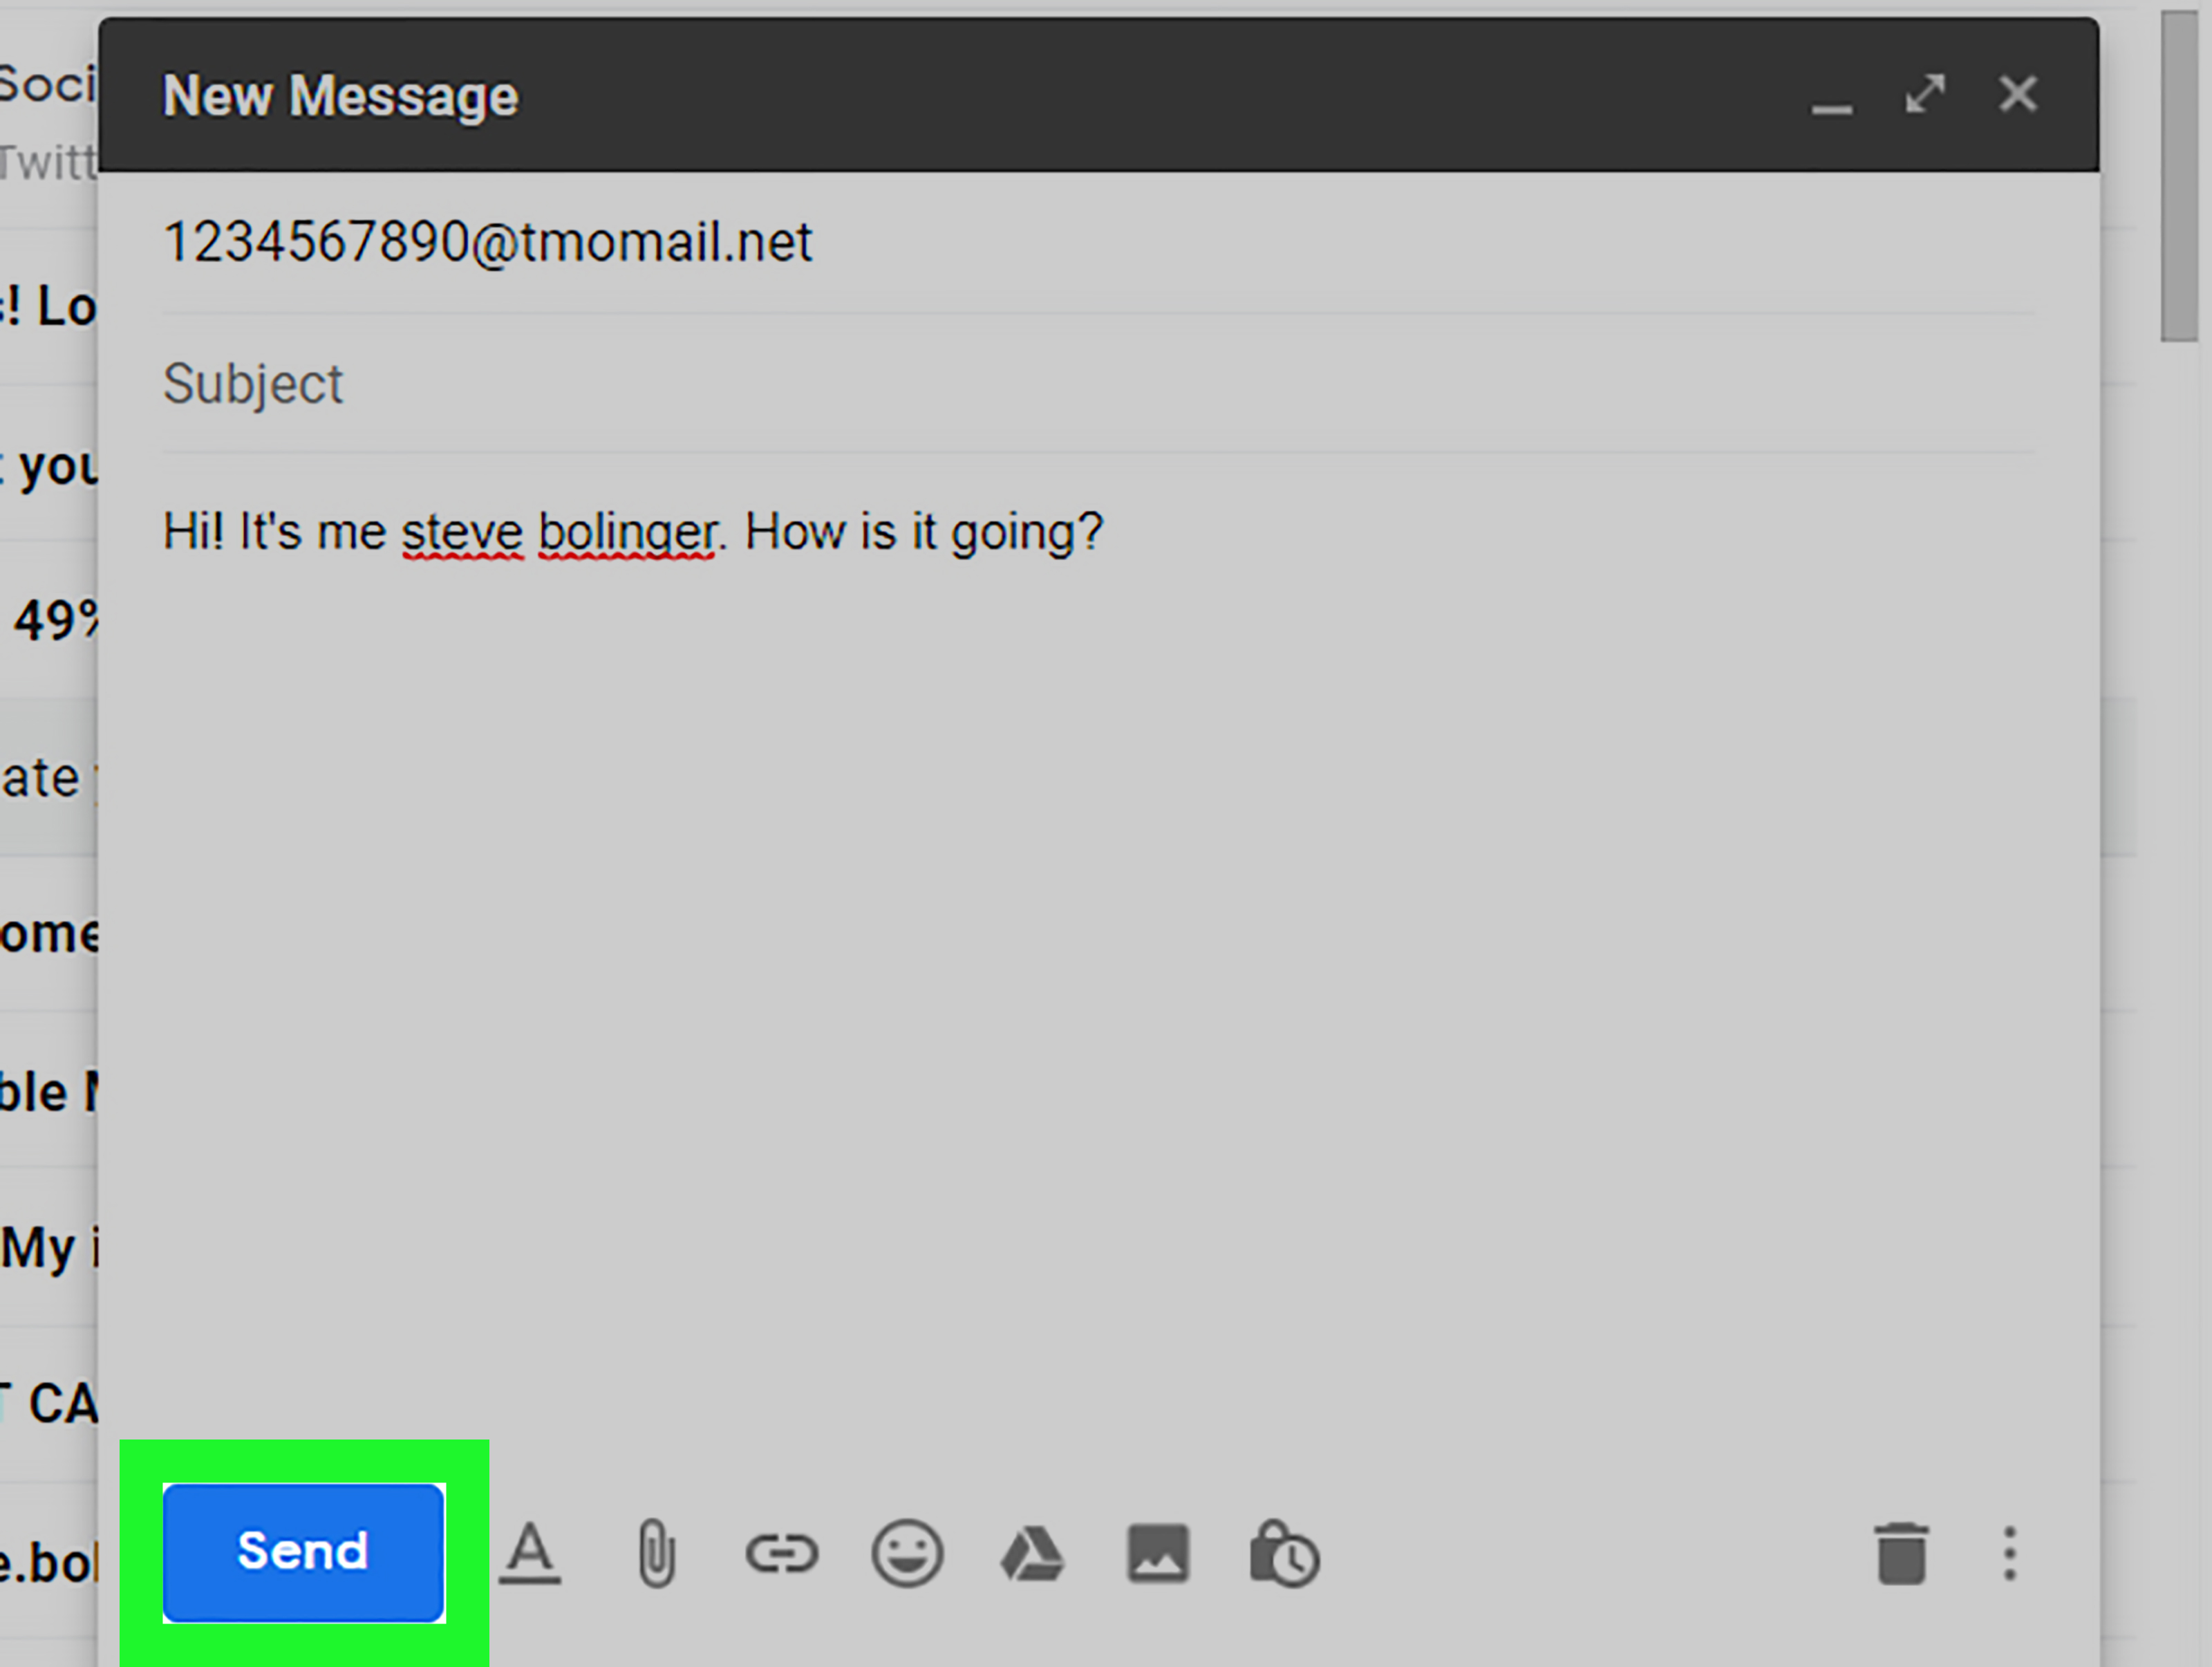Screen dimensions: 2212x1667
Task: Discard draft using trash icon
Action: coord(1901,1553)
